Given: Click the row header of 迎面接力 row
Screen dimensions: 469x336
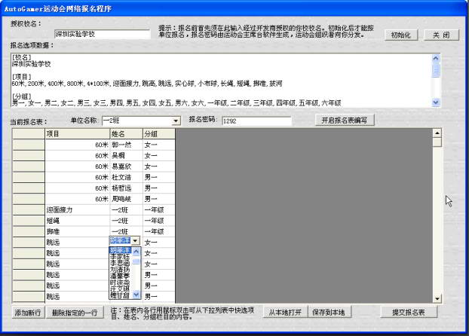Looking at the screenshot, I should pos(29,210).
